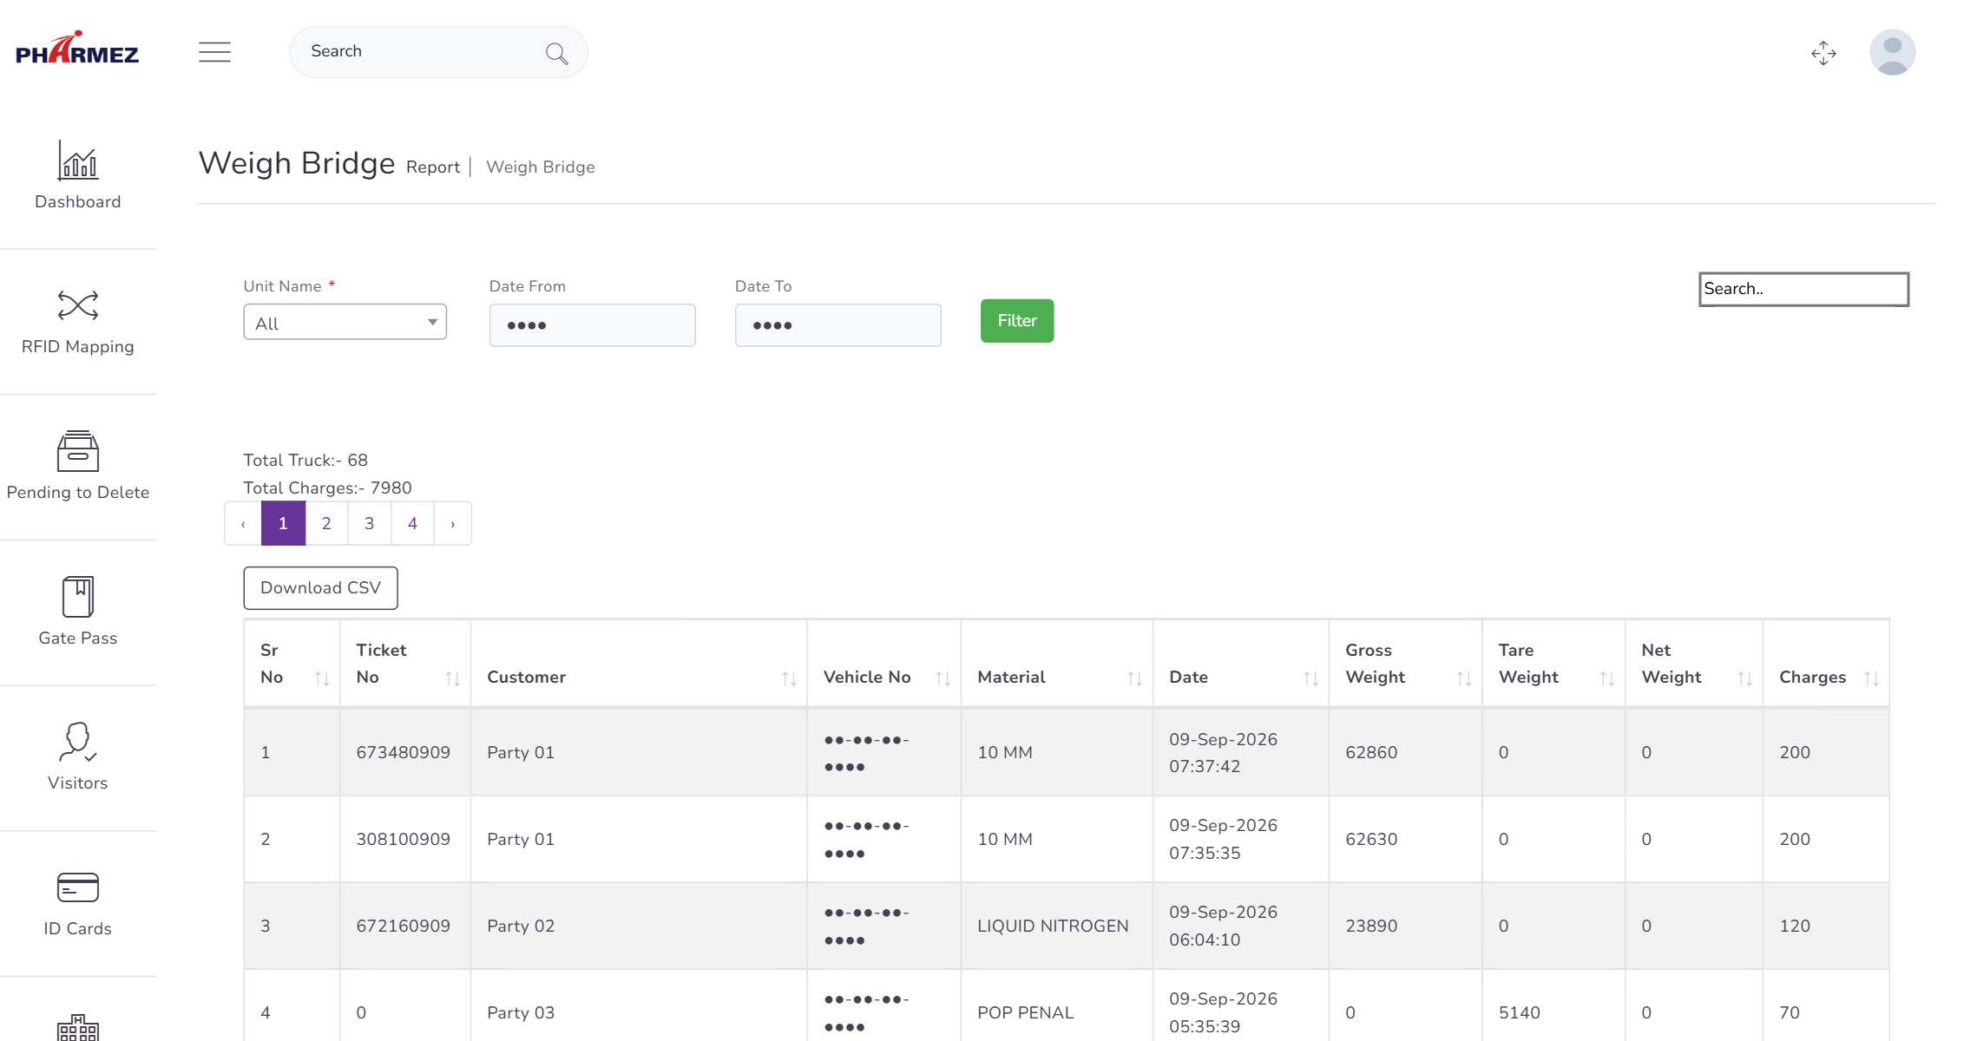This screenshot has height=1041, width=1977.
Task: Click Download CSV button
Action: point(320,588)
